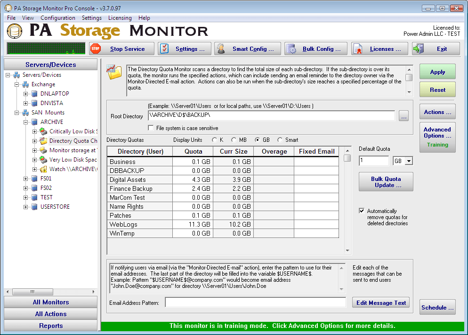Click the description box scrollbar thumb
The width and height of the screenshot is (468, 335).
[x=409, y=78]
